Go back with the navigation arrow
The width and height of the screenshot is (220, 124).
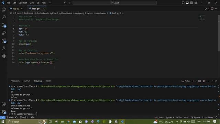[65, 3]
